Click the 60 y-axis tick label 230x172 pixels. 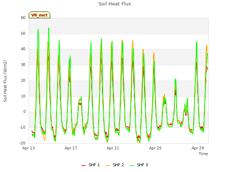click(x=23, y=18)
